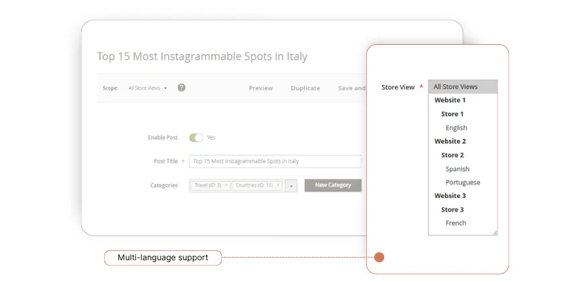
Task: Pick French store view under Store 3
Action: [x=456, y=223]
